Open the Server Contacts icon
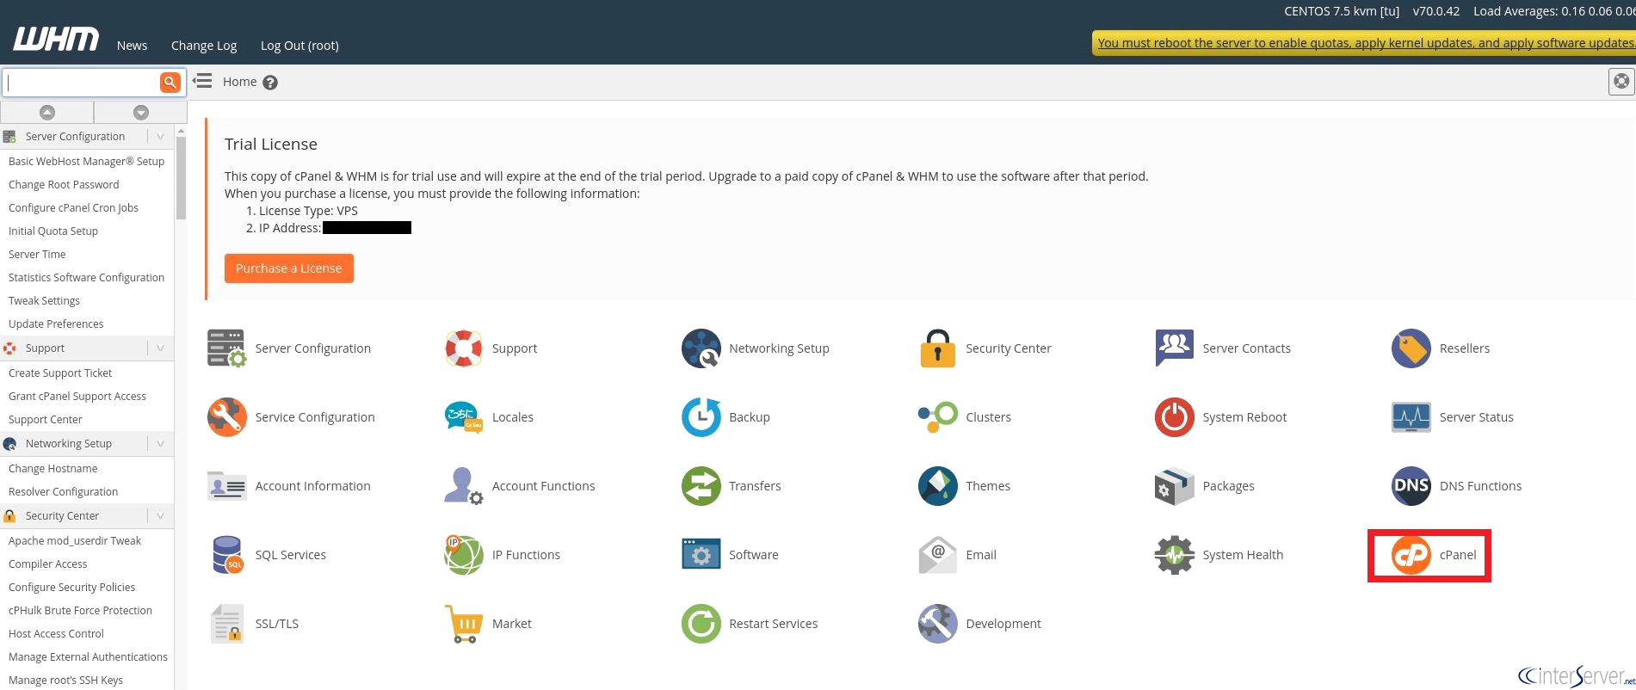1636x690 pixels. [x=1175, y=348]
